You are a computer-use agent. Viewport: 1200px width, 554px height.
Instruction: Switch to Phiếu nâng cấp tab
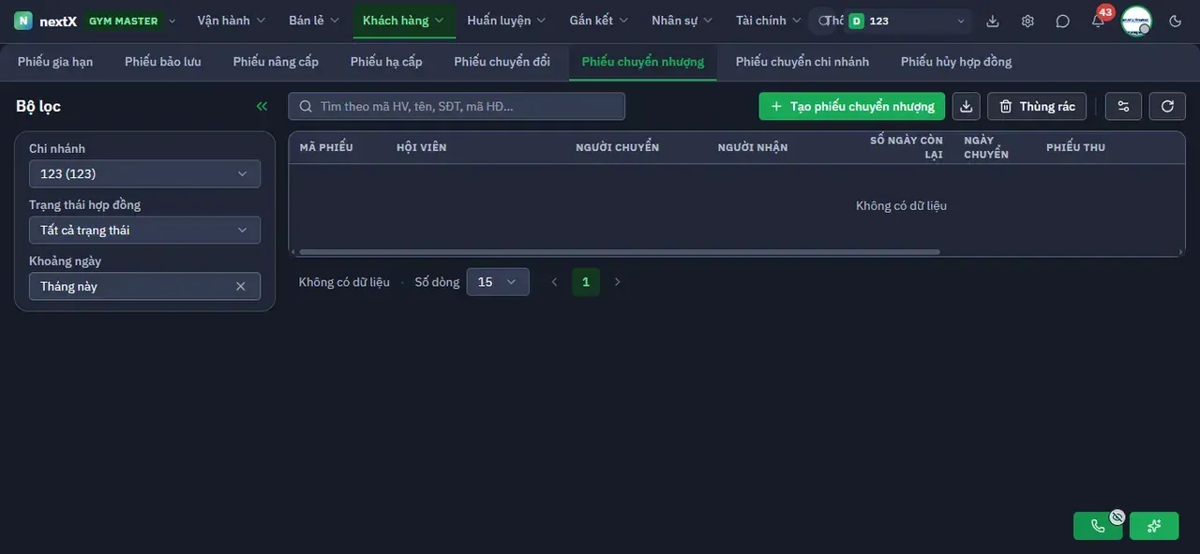tap(276, 62)
